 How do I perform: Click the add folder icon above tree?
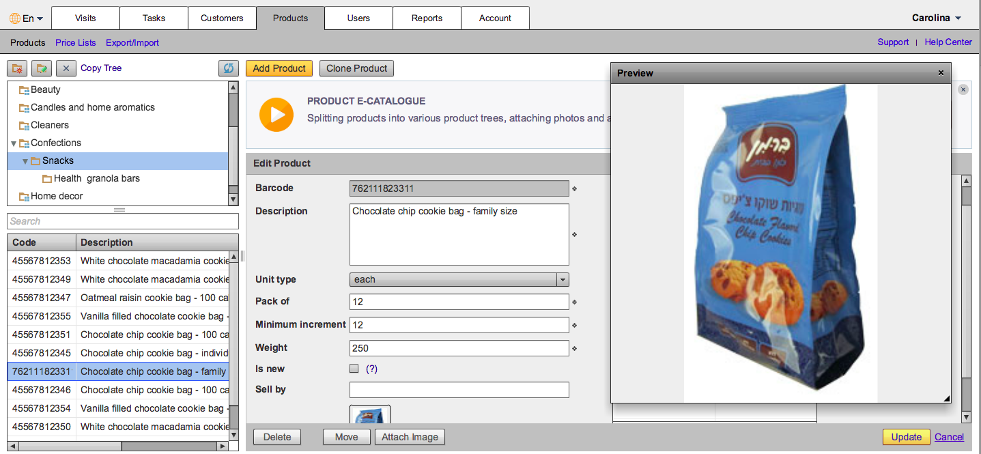(17, 68)
